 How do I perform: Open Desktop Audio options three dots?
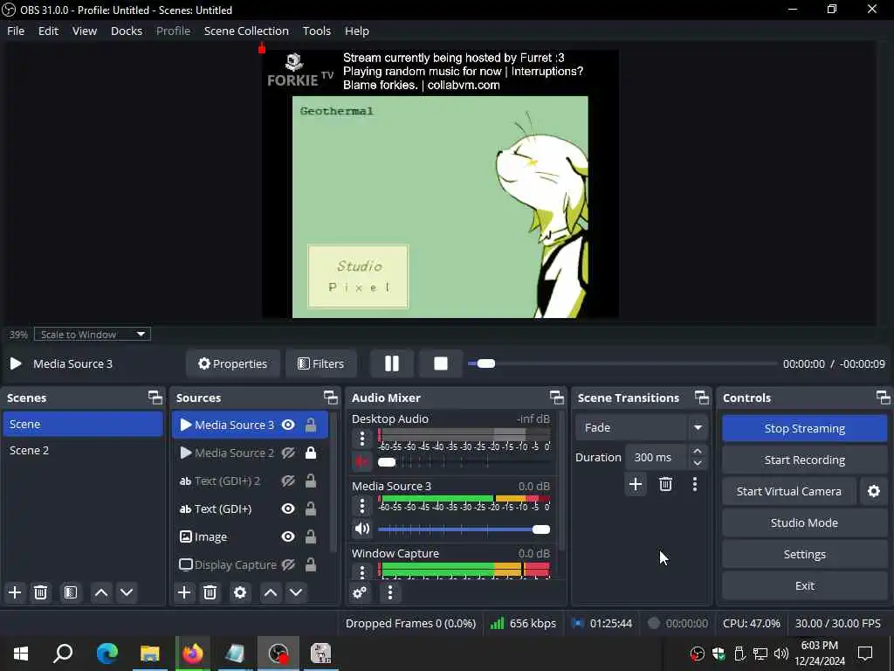pos(361,439)
